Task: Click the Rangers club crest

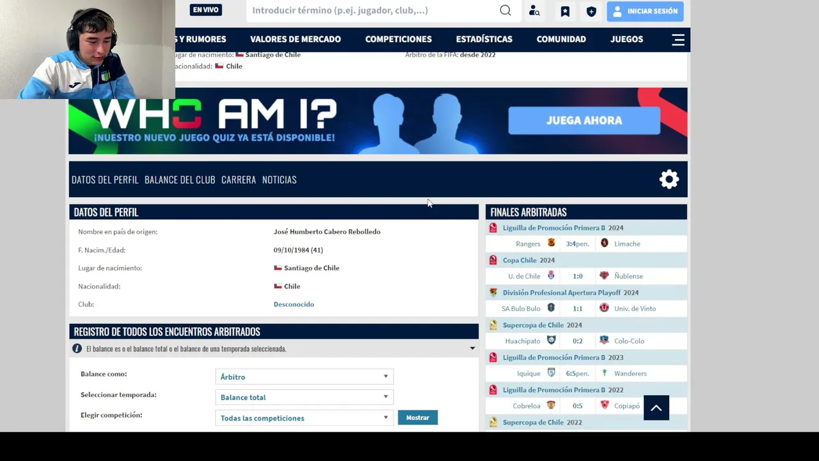Action: (x=551, y=243)
